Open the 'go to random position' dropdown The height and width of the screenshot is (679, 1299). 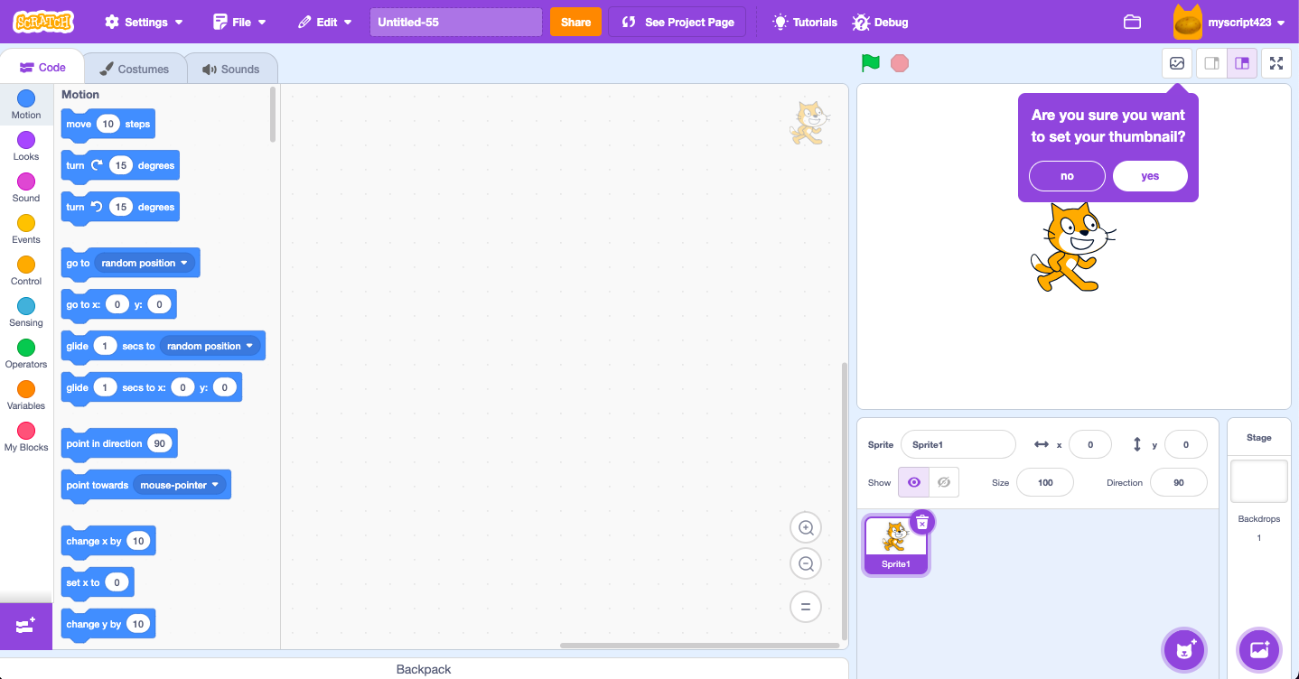point(145,263)
